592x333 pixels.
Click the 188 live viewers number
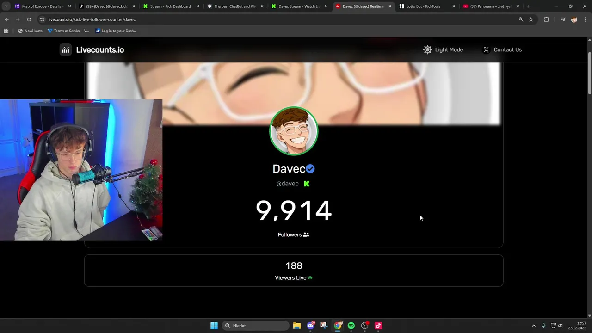point(294,265)
